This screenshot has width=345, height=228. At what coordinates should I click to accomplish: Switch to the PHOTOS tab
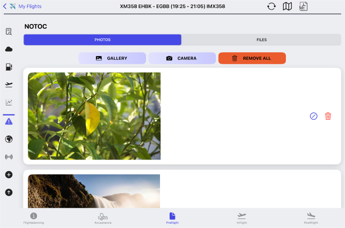pyautogui.click(x=102, y=40)
